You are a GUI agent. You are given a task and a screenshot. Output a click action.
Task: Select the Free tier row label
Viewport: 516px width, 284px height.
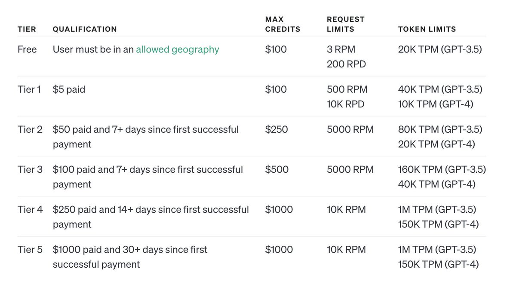coord(27,49)
